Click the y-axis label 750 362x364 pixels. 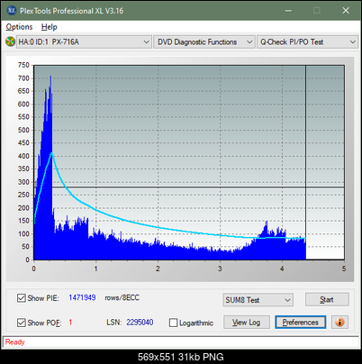click(x=23, y=65)
